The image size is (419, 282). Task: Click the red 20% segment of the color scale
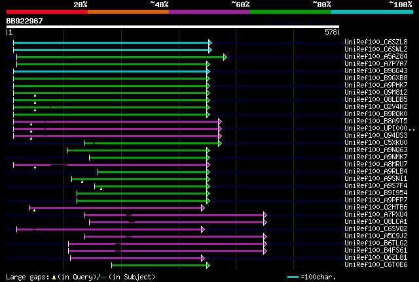47,12
